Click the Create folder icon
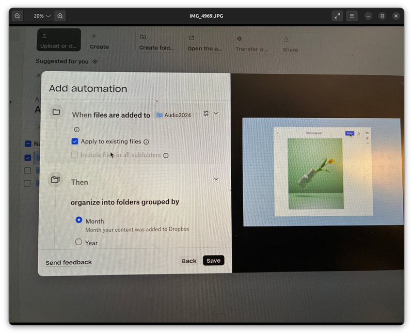 (143, 37)
